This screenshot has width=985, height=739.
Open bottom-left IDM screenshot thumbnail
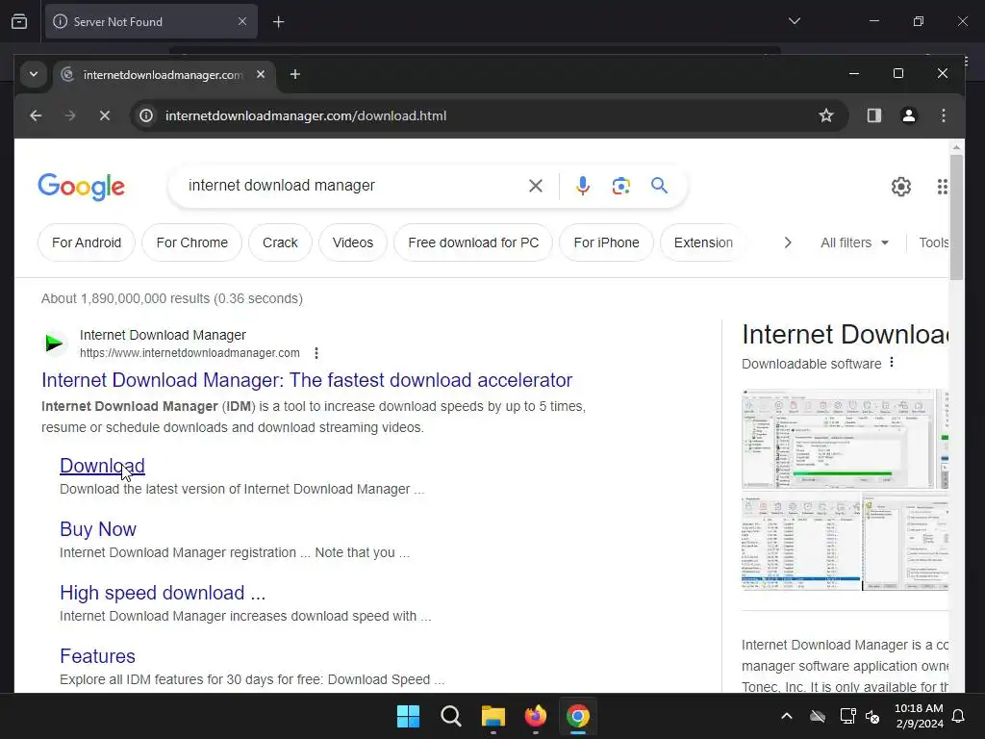point(801,542)
